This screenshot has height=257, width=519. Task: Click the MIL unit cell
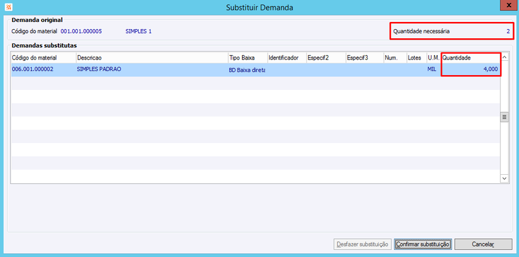point(434,70)
